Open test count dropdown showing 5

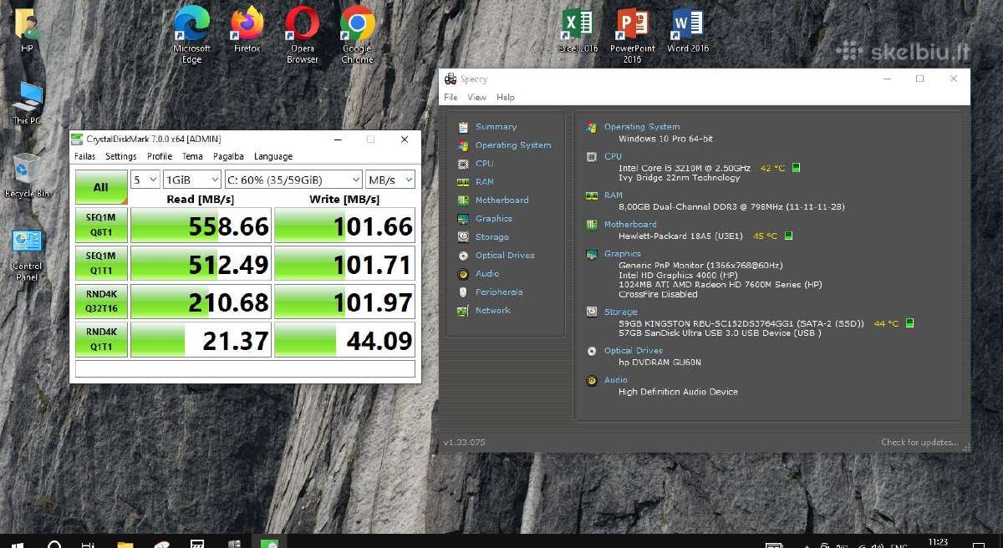pos(145,180)
